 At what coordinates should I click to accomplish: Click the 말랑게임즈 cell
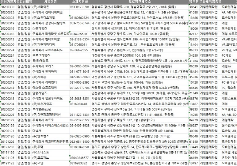[51, 93]
